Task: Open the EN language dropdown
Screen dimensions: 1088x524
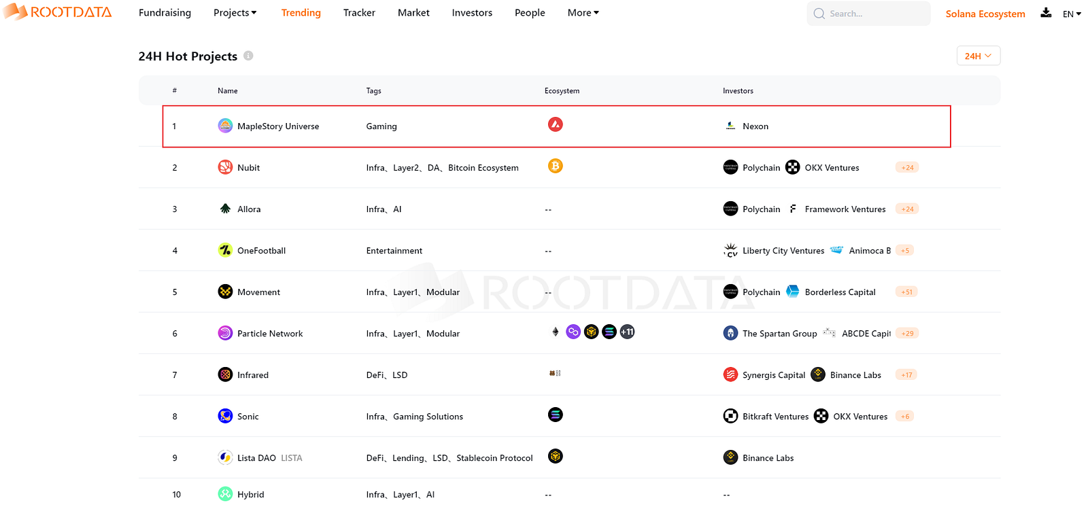Action: click(1072, 14)
